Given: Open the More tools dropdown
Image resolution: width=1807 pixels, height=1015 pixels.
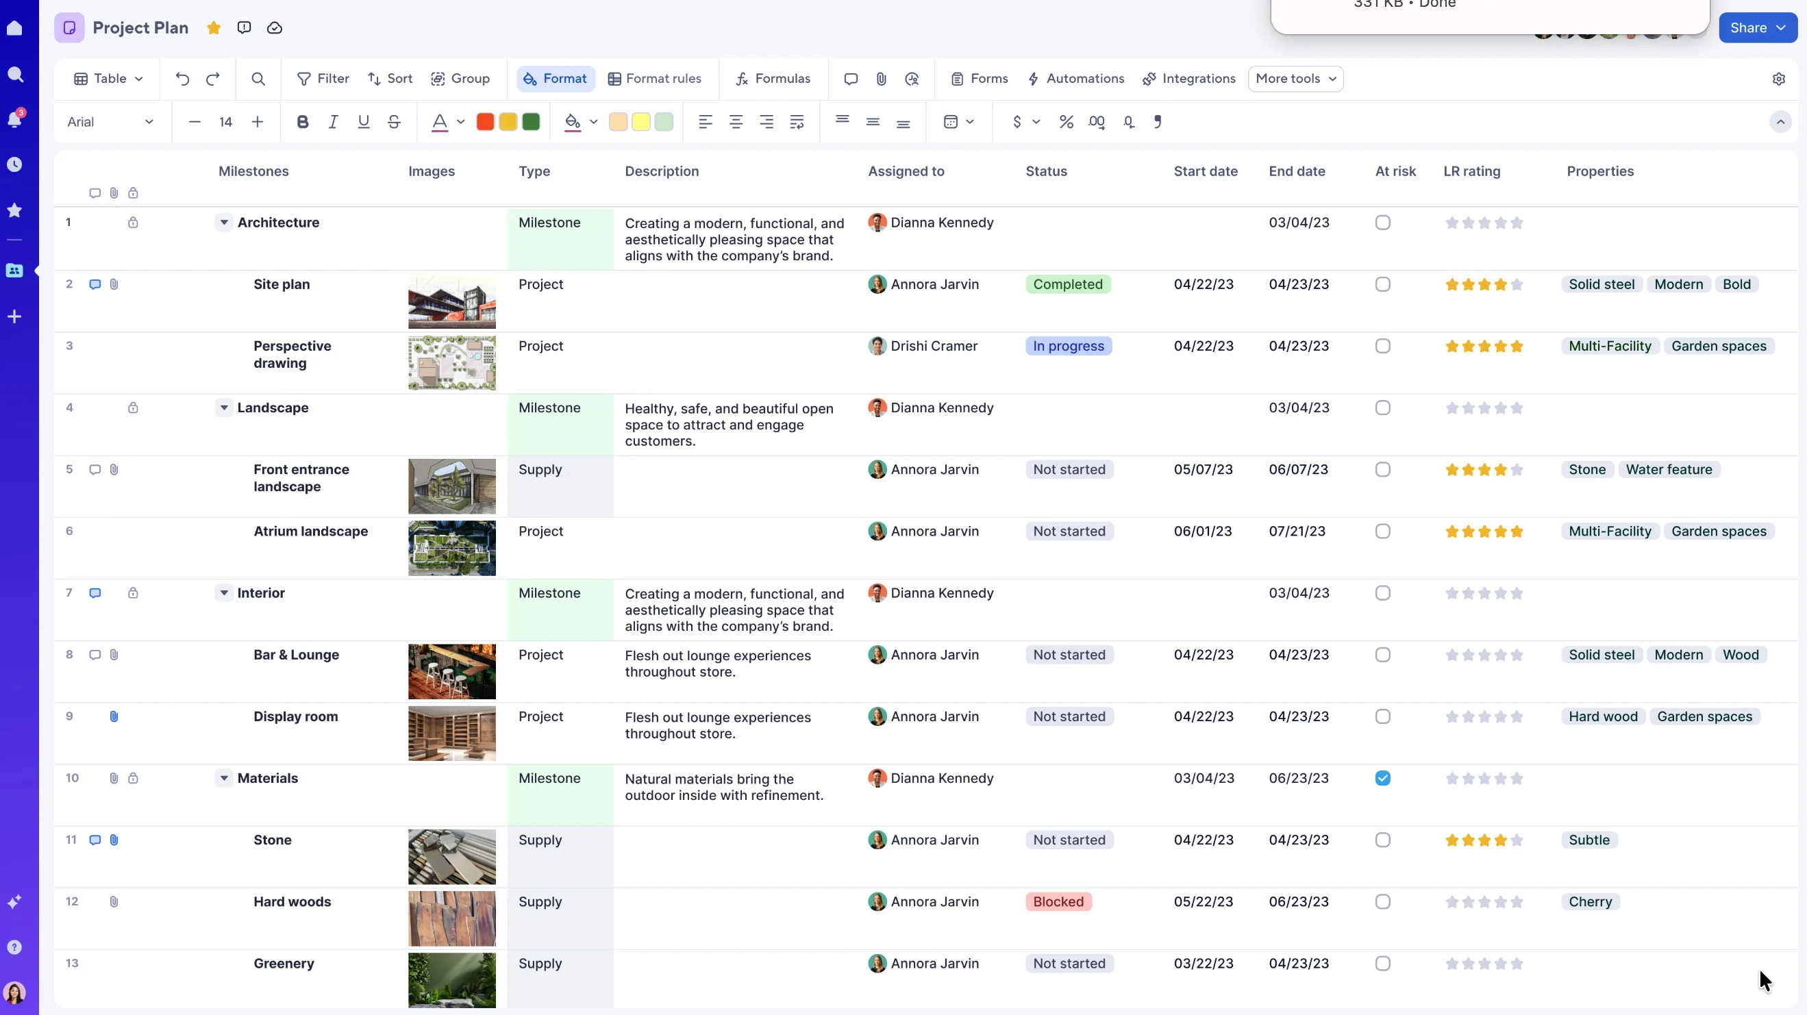Looking at the screenshot, I should click(1295, 79).
